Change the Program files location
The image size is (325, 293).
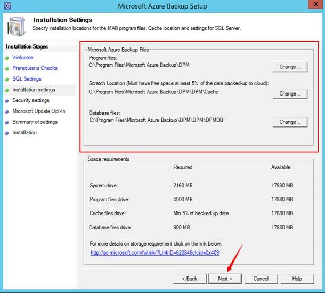(x=290, y=67)
